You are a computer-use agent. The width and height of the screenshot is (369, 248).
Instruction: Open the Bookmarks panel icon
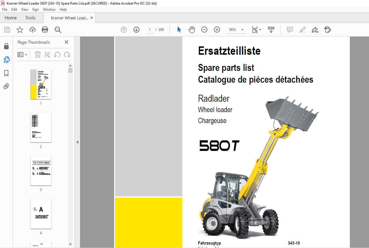click(6, 73)
